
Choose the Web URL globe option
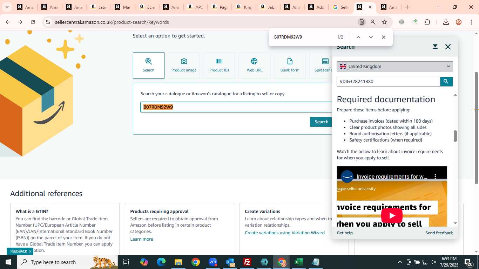(255, 65)
